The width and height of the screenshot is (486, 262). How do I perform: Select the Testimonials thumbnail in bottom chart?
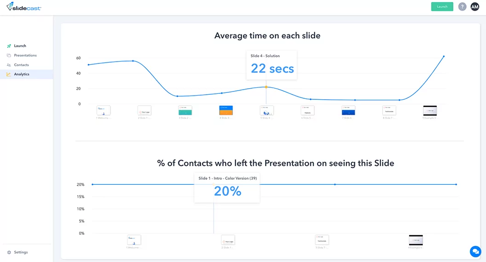coord(322,240)
